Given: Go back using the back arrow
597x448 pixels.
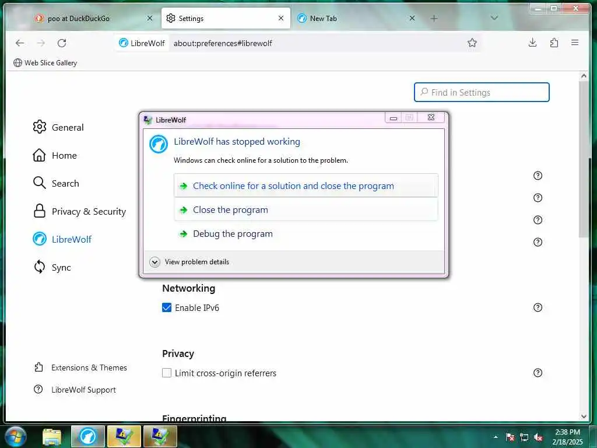Looking at the screenshot, I should pyautogui.click(x=20, y=43).
